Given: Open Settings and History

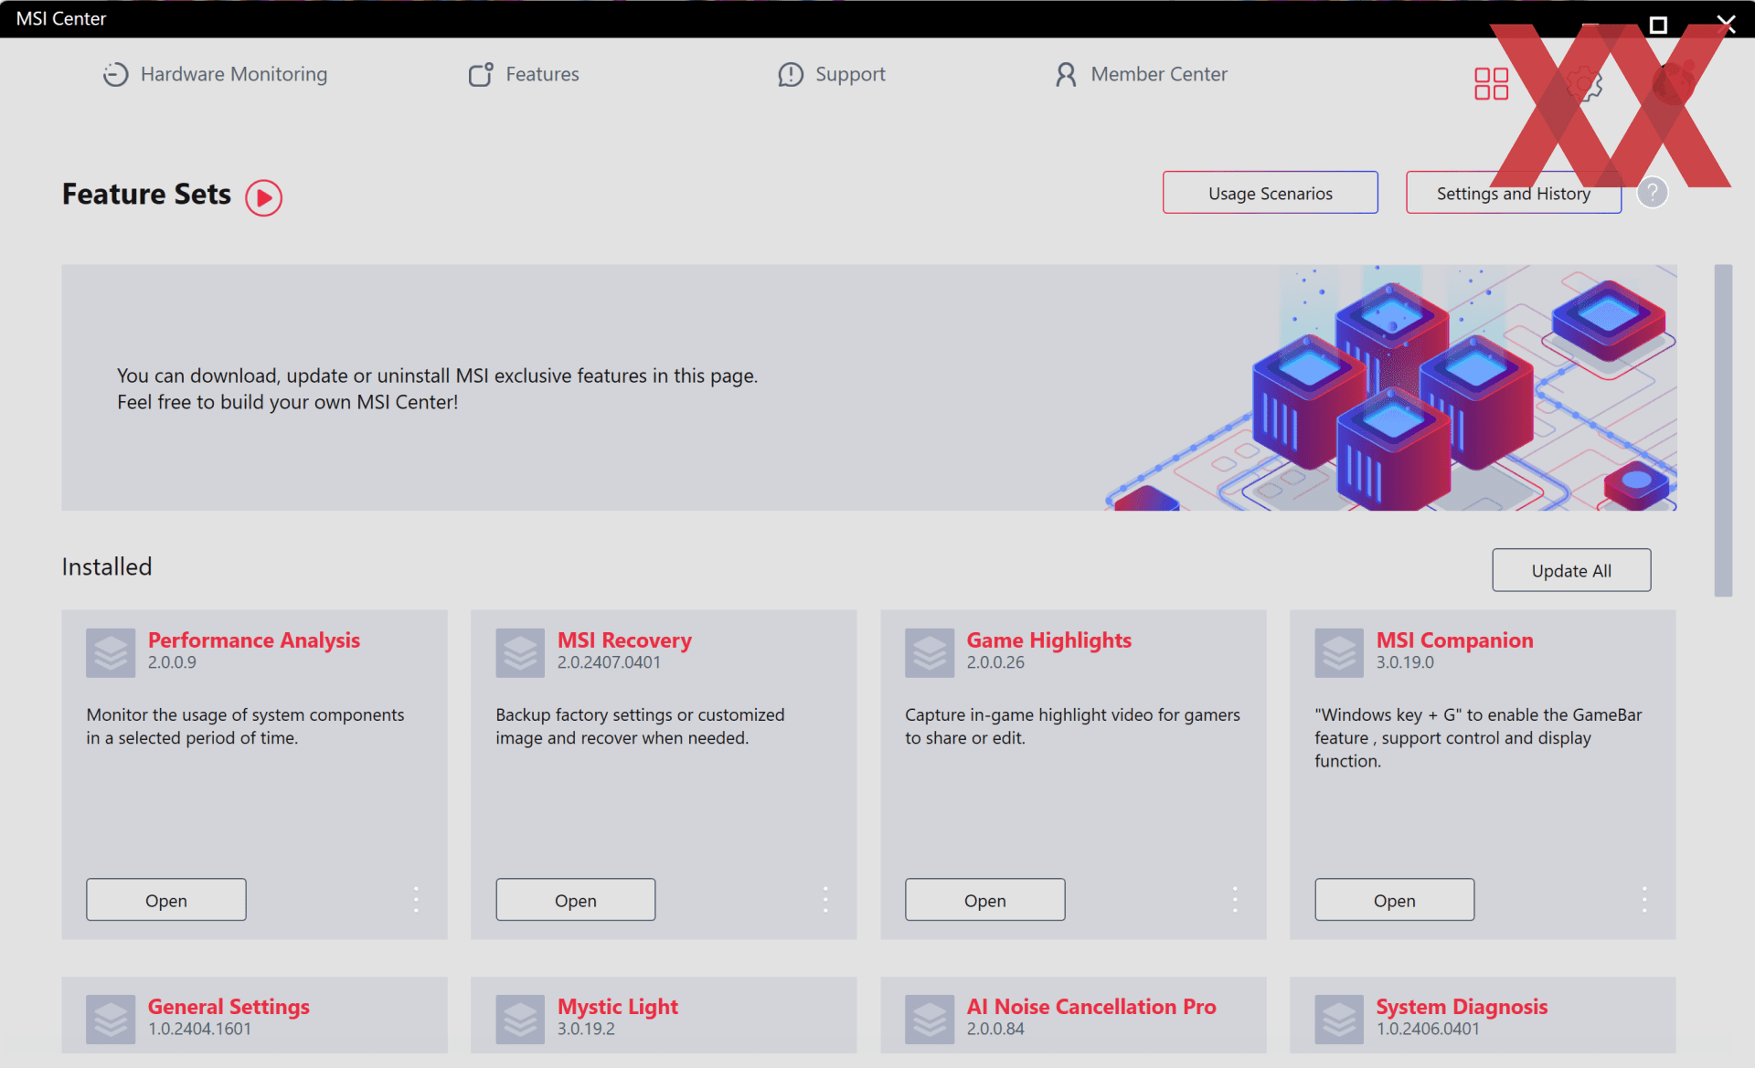Looking at the screenshot, I should (x=1513, y=193).
